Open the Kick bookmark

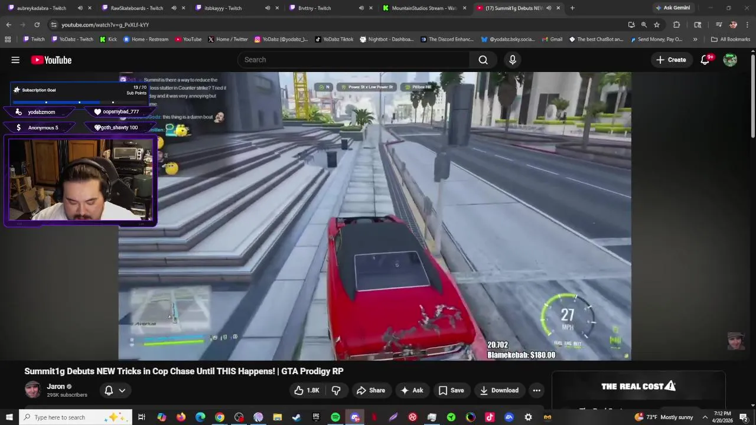coord(108,40)
